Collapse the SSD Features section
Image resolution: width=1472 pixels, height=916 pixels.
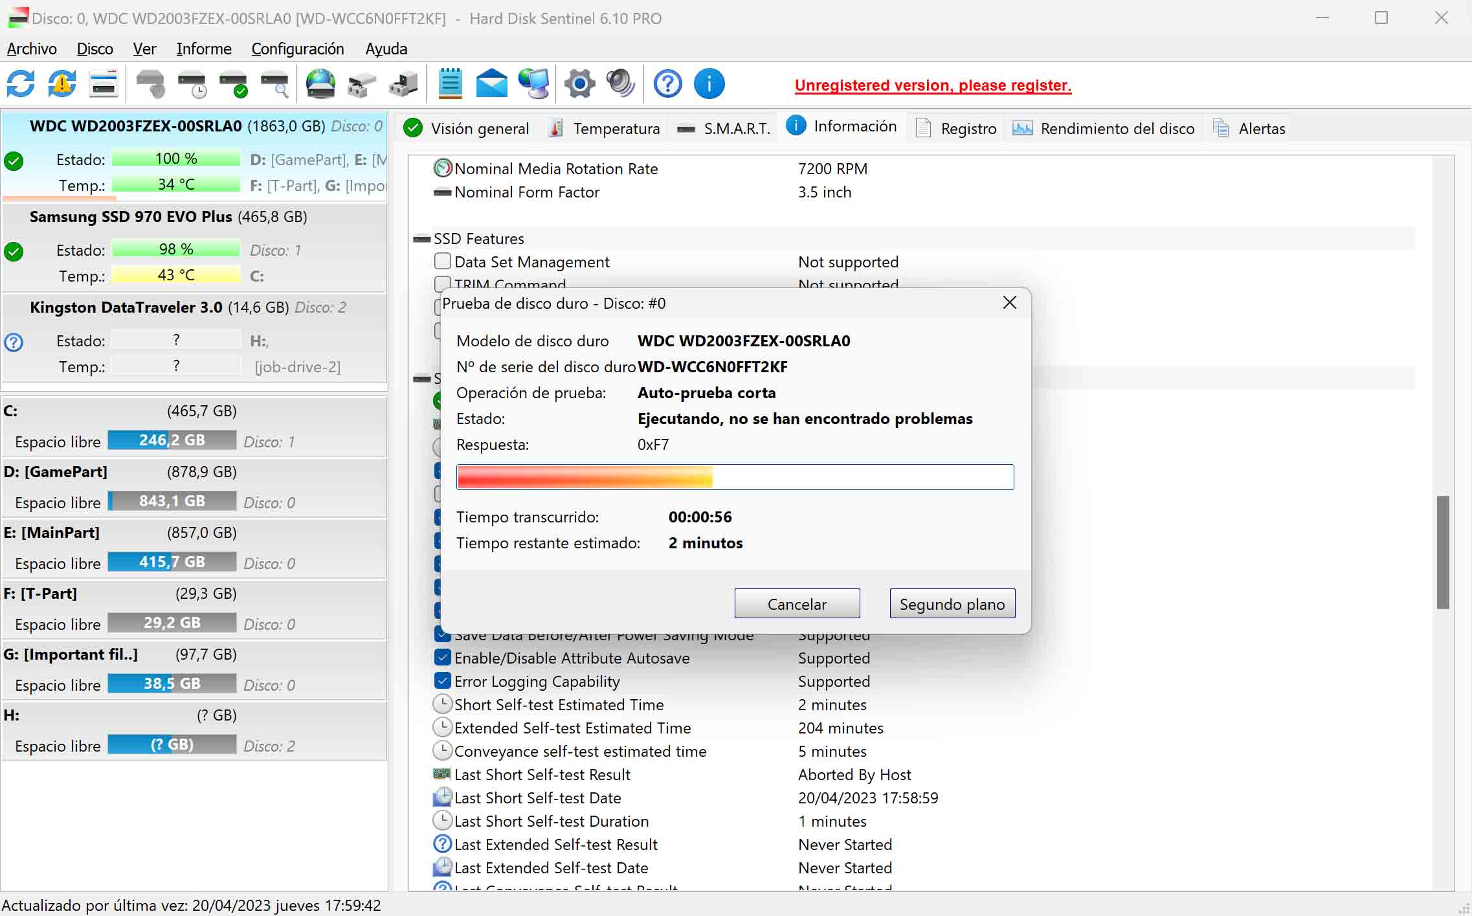[x=422, y=239]
